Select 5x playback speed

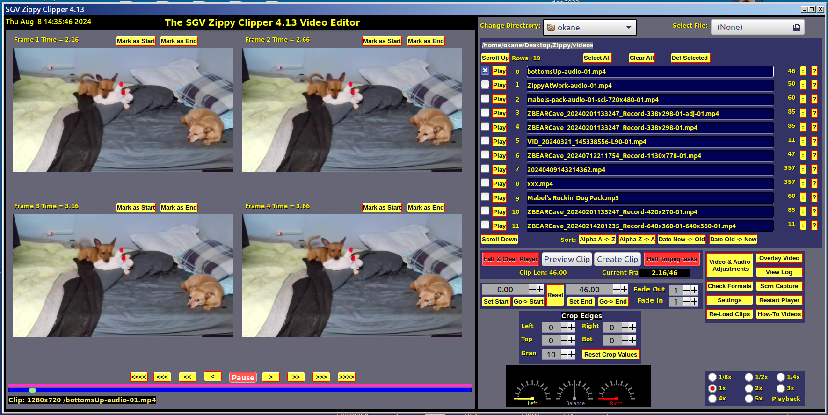pos(749,399)
